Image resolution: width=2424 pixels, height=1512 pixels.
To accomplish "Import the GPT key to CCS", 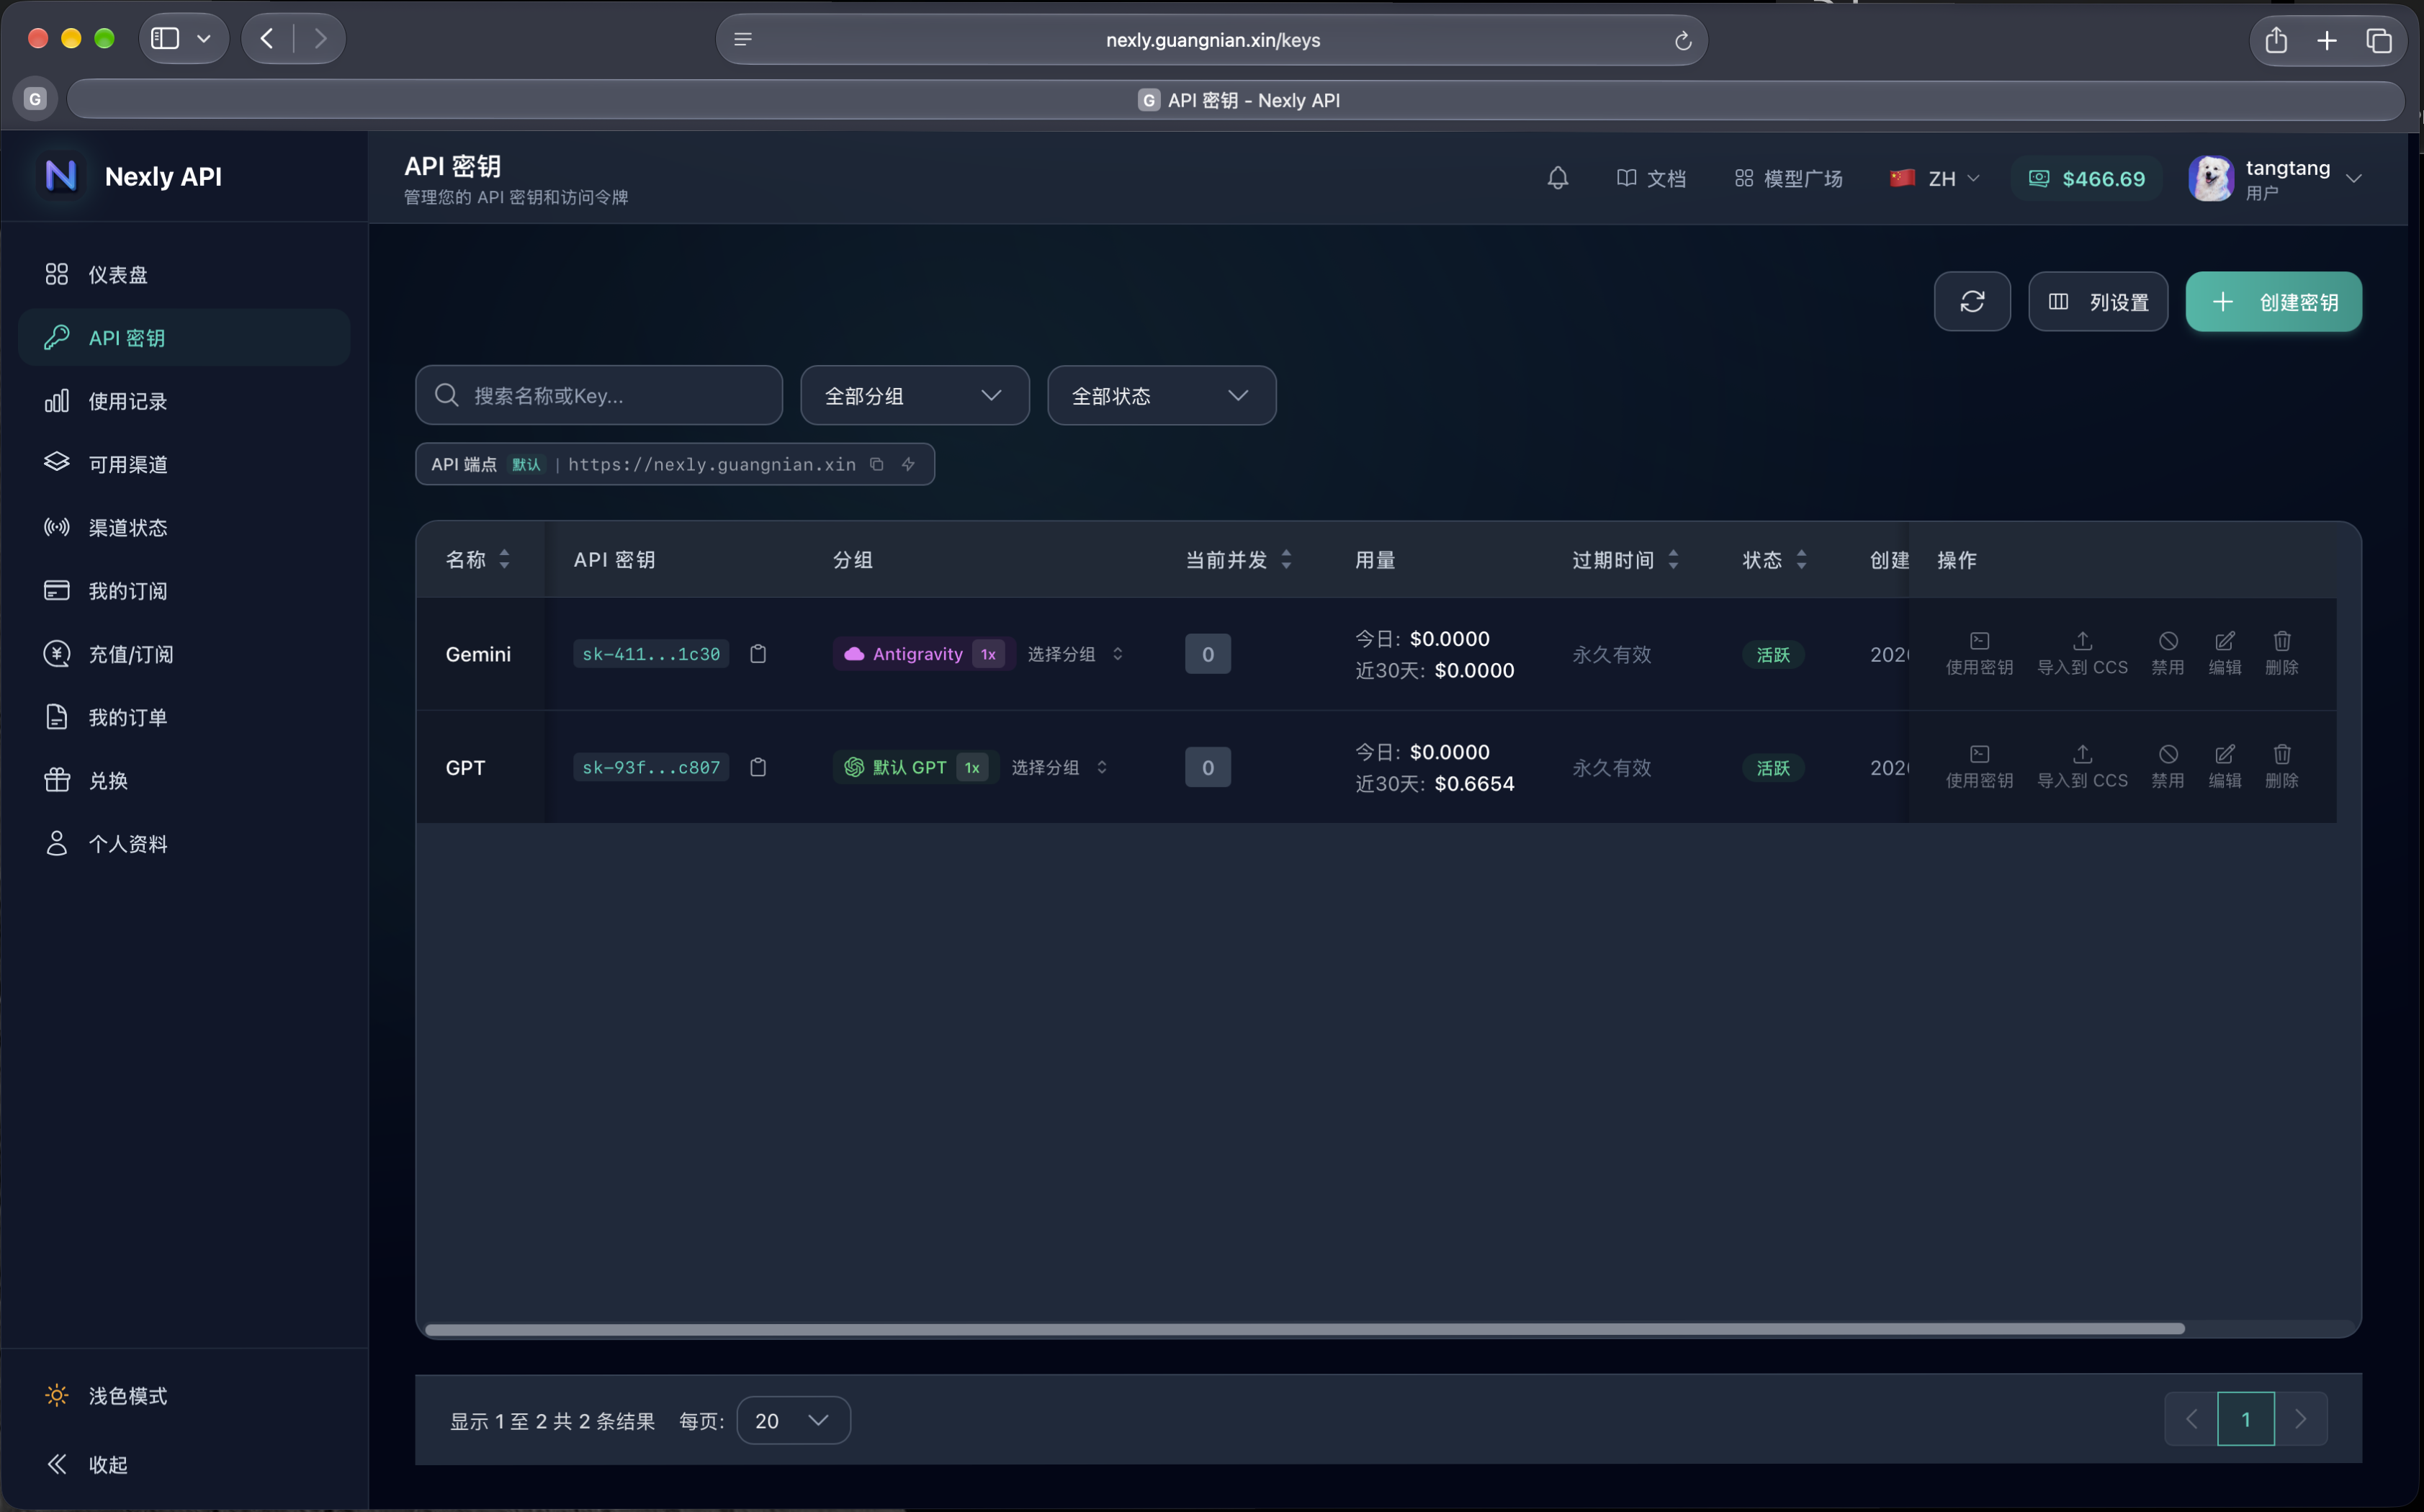I will pos(2082,766).
